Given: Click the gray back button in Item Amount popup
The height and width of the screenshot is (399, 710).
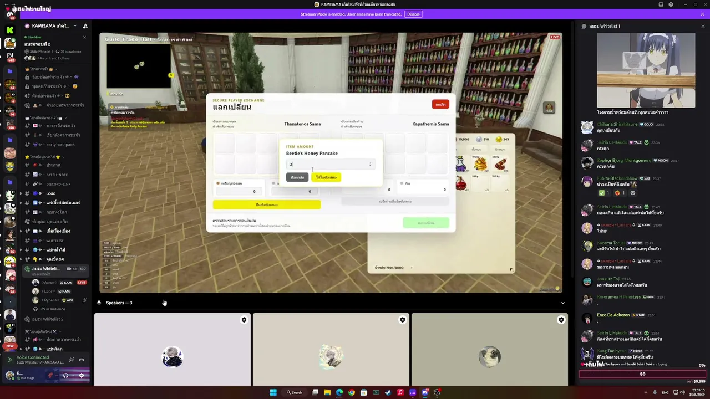Looking at the screenshot, I should coord(297,177).
